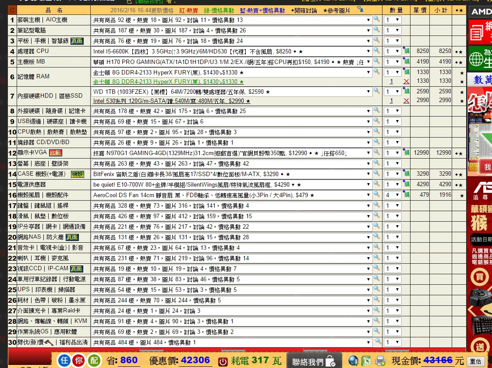492x368 pixels.
Task: Click the search magnifier for 處理器 CPU row
Action: pos(376,50)
